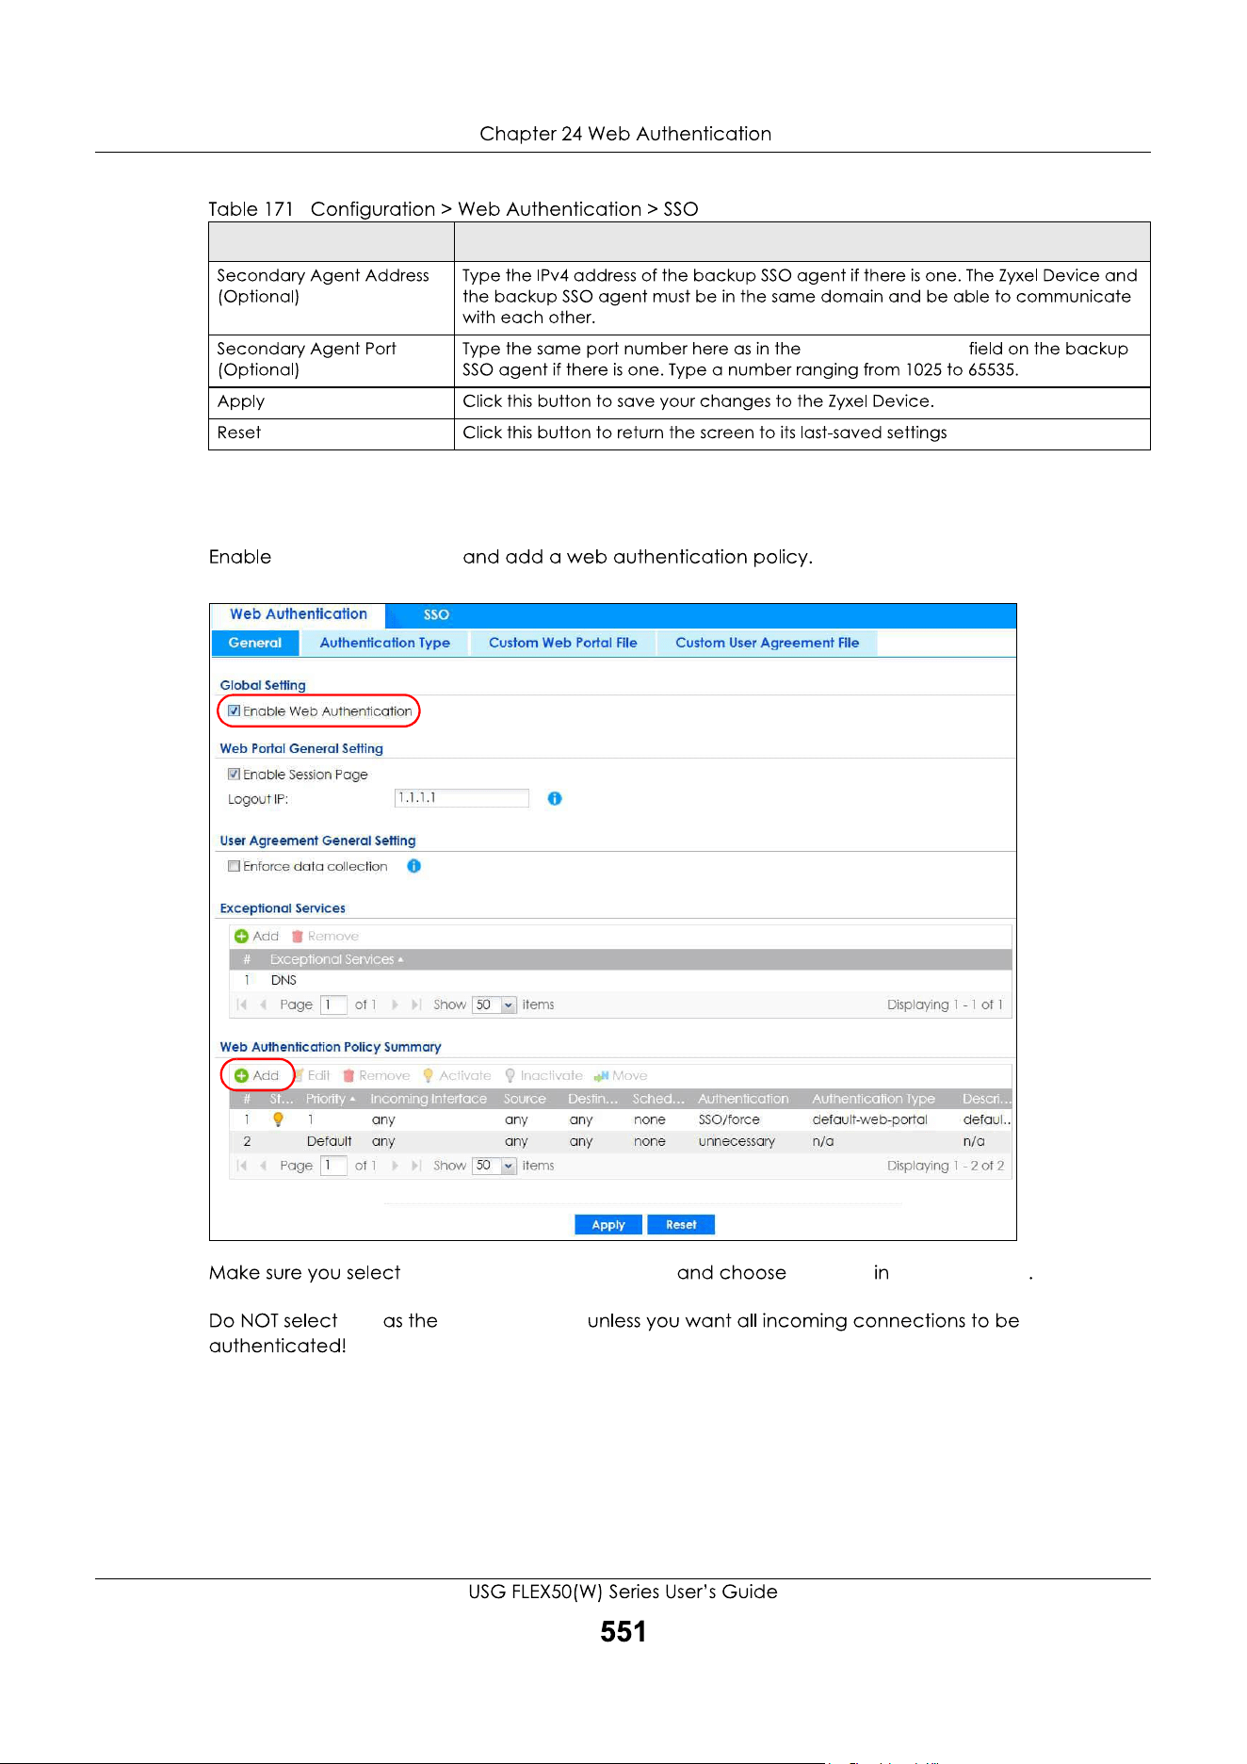Click the Remove trash icon under Exceptional Services
This screenshot has width=1247, height=1764.
point(298,936)
